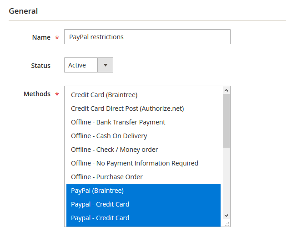Select Offline - Check / Money order
The image size is (292, 243).
[115, 150]
